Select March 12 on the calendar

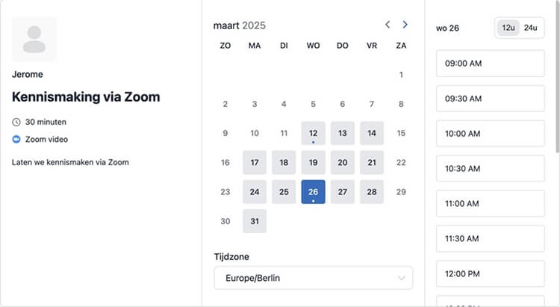[313, 133]
